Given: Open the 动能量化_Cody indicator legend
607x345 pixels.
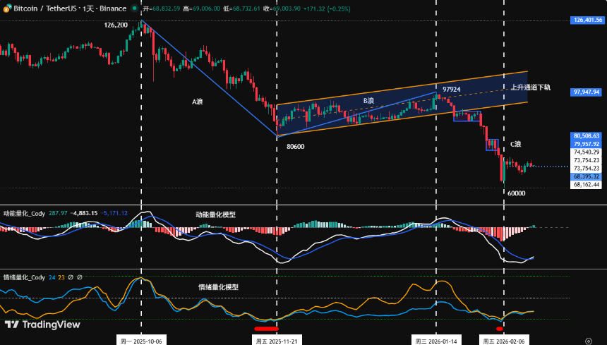Looking at the screenshot, I should tap(24, 212).
